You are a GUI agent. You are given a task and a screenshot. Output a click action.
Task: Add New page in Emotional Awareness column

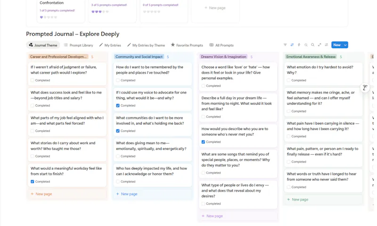tap(323, 199)
